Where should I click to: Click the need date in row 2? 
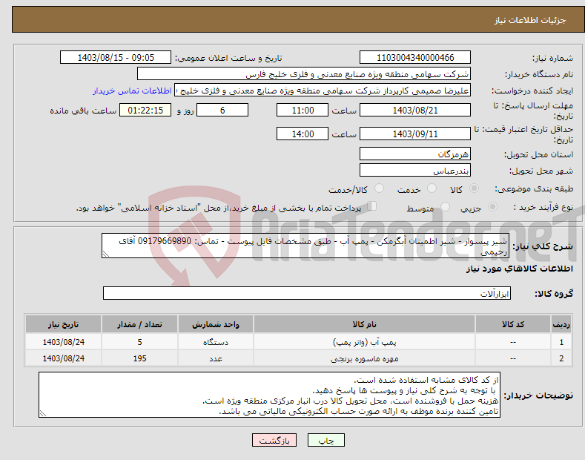pos(64,358)
